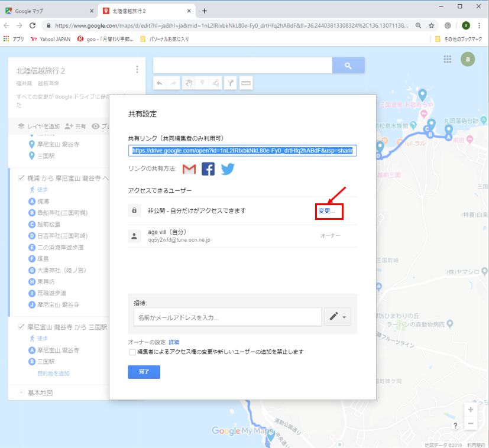
Task: Click the browser address bar
Action: coord(231,25)
